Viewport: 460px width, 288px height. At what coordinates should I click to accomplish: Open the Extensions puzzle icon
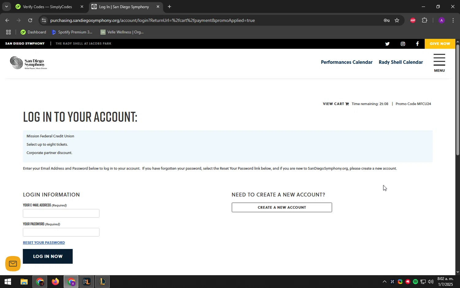(424, 20)
